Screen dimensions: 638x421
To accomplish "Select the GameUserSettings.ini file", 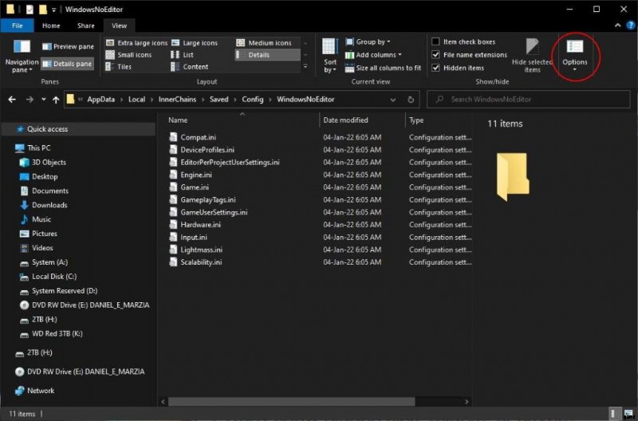I will coord(214,212).
